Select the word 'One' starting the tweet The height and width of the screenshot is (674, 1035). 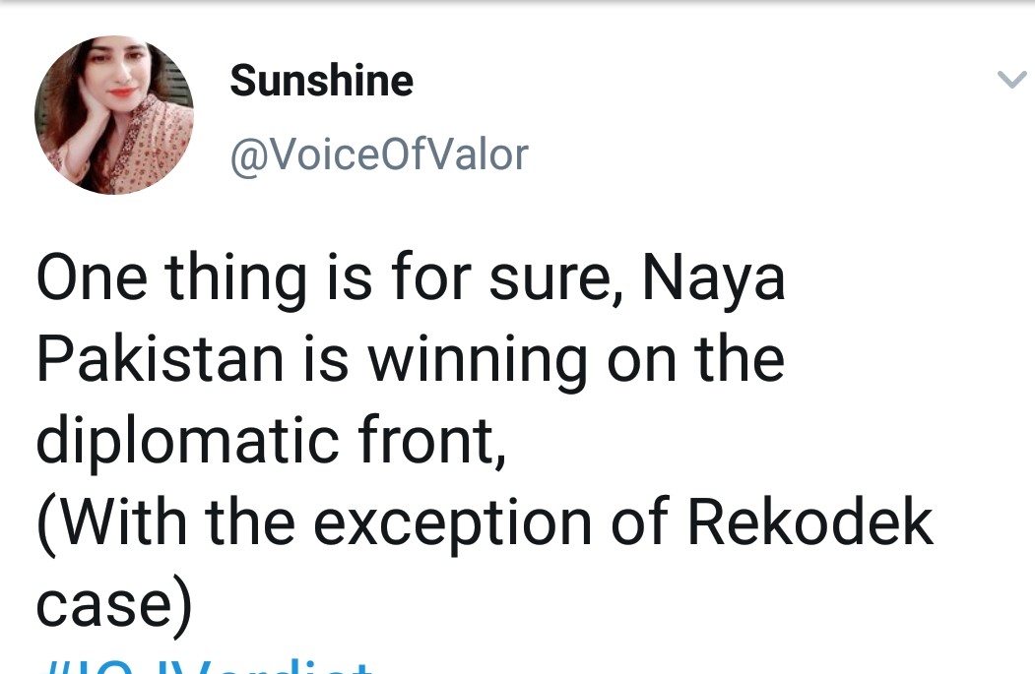92,277
